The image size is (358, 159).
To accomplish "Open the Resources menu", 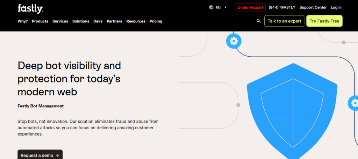I will [136, 21].
